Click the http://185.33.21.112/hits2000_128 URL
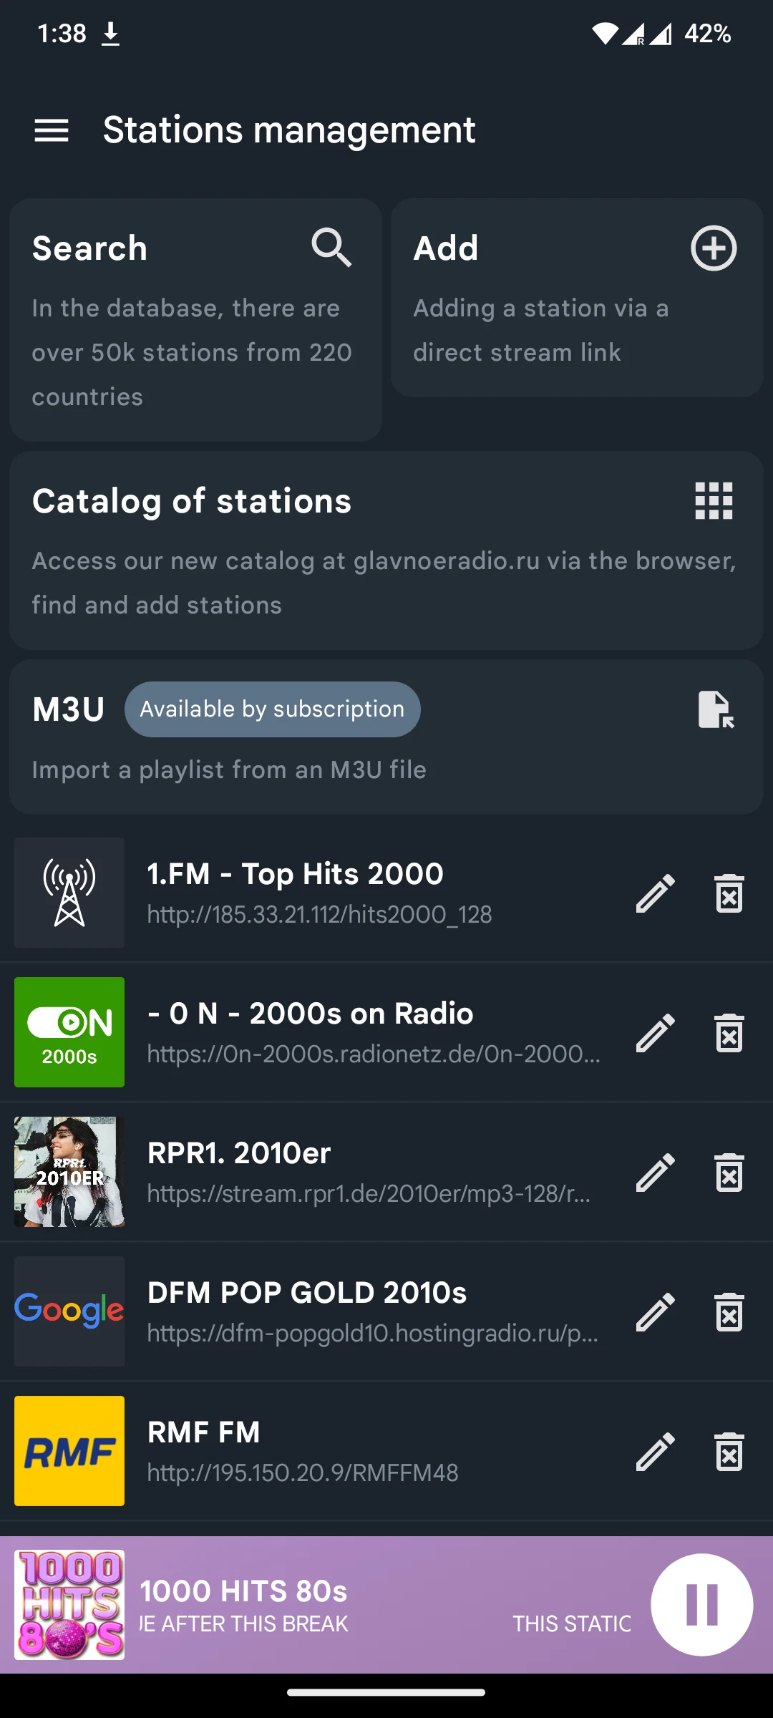 tap(319, 914)
